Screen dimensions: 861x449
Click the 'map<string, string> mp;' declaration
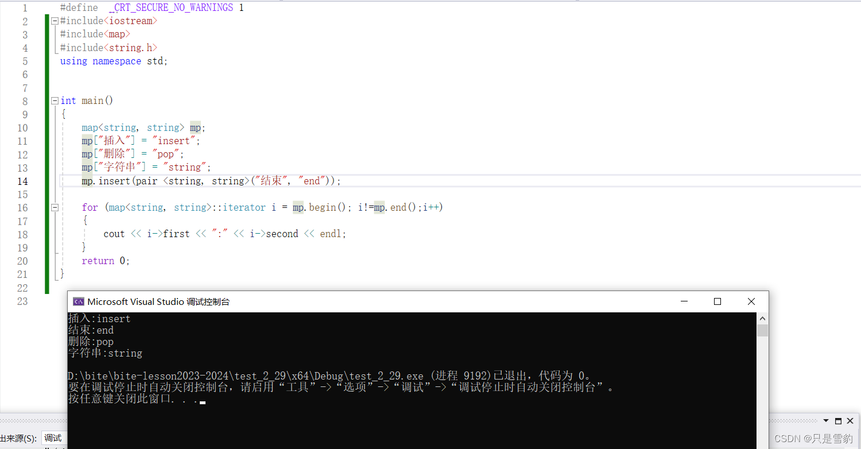143,127
